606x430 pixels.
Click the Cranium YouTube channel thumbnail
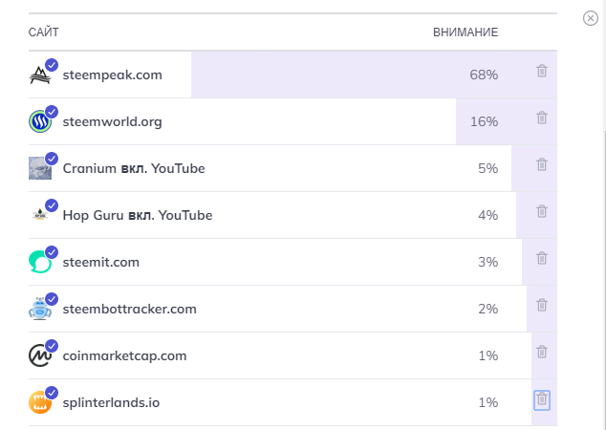coord(39,169)
